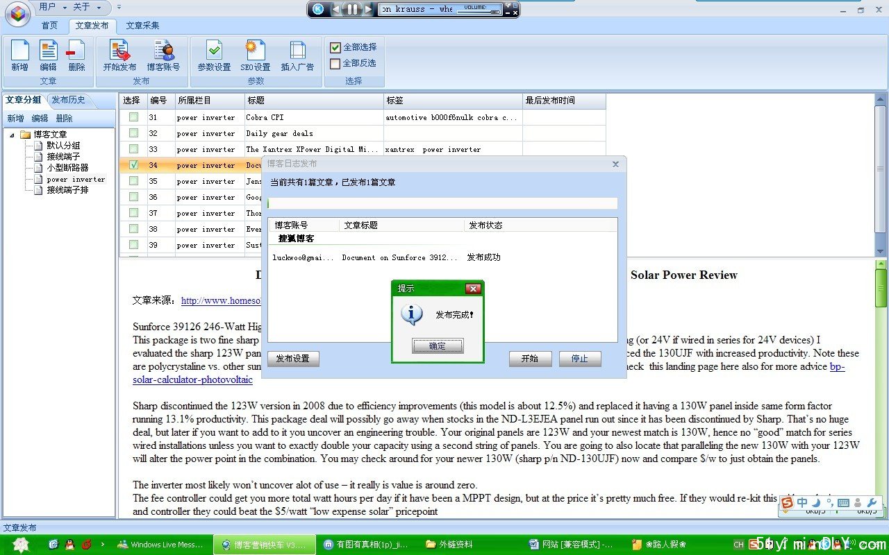Check the checkbox for row 35
889x555 pixels.
pos(133,181)
